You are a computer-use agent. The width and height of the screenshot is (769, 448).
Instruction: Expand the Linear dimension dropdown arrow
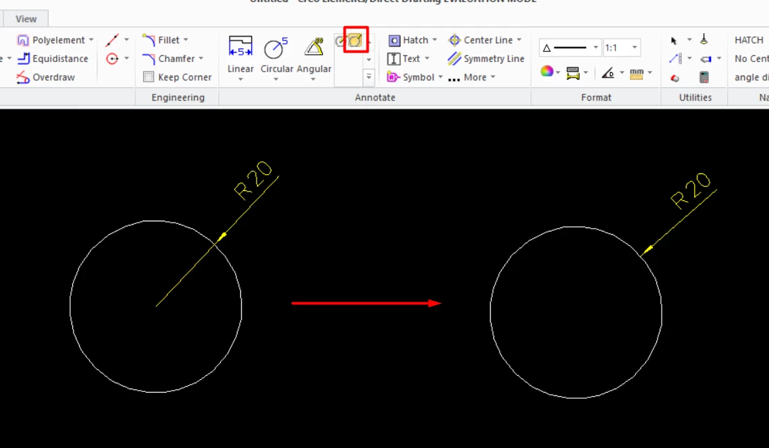coord(240,80)
